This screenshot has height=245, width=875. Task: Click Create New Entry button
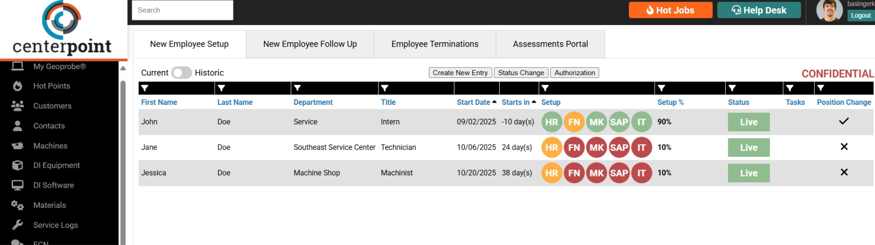460,73
